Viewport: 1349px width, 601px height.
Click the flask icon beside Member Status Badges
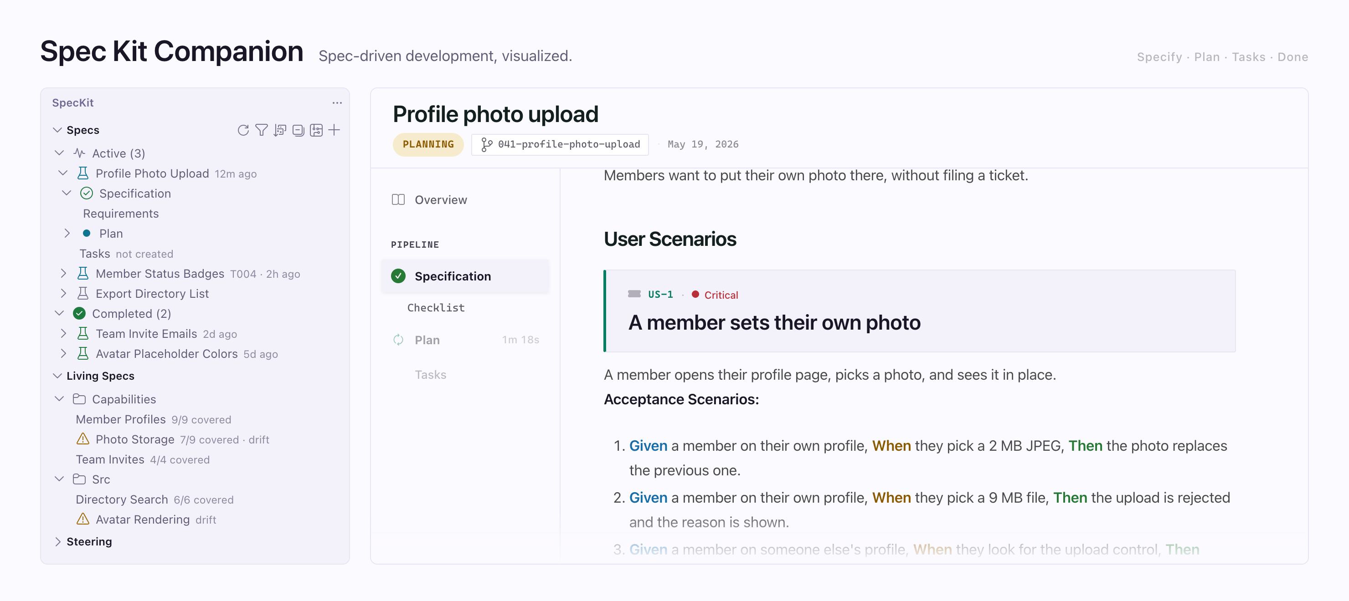tap(83, 274)
